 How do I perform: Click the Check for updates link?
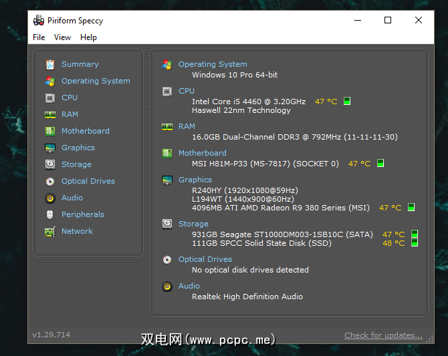tap(383, 335)
